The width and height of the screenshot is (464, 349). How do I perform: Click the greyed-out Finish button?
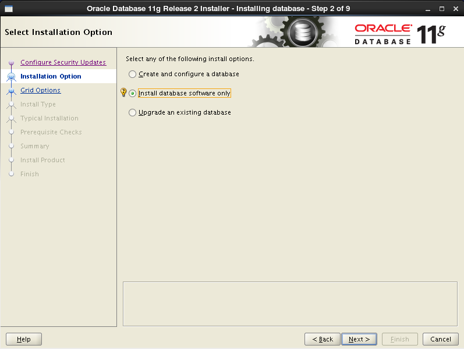click(400, 339)
